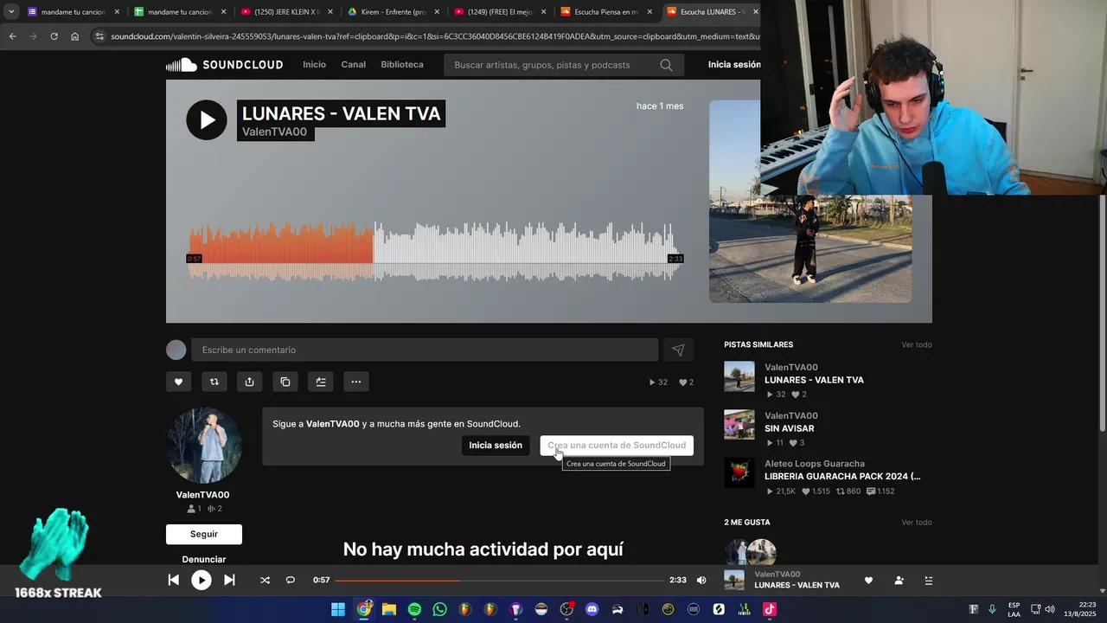This screenshot has width=1107, height=623.
Task: Open the Next up queue list icon
Action: point(929,581)
